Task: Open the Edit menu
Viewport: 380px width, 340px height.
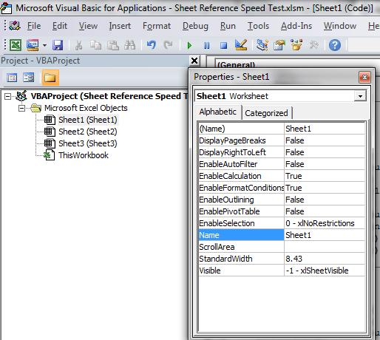Action: [x=60, y=26]
